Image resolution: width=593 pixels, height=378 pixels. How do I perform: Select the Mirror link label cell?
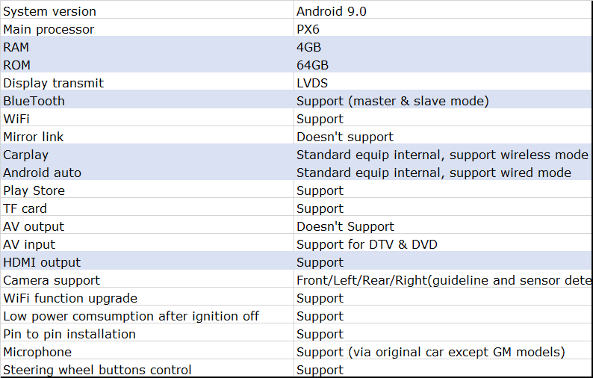34,137
